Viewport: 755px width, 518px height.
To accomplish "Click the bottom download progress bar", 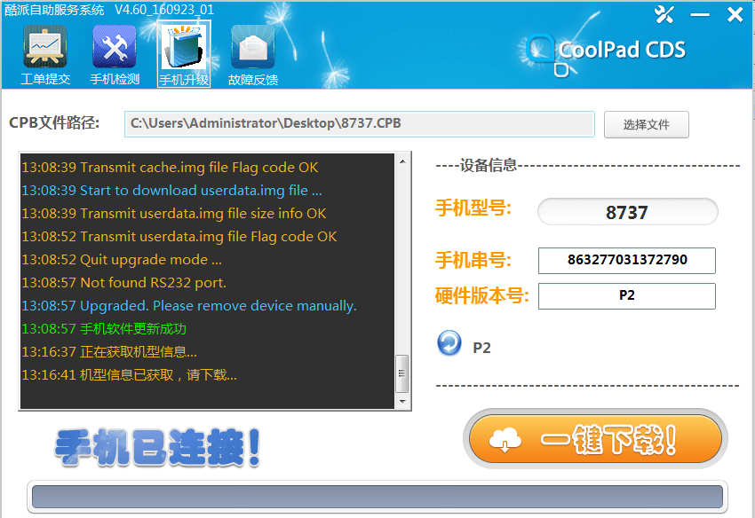I will [x=377, y=497].
